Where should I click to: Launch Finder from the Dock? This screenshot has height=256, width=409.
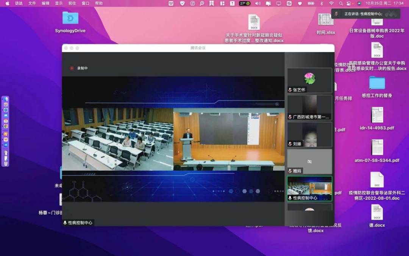click(x=6, y=99)
